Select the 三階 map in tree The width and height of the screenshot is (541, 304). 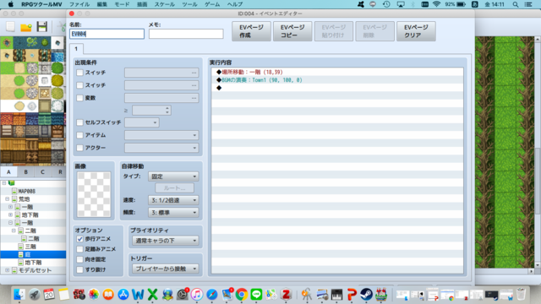pos(30,247)
